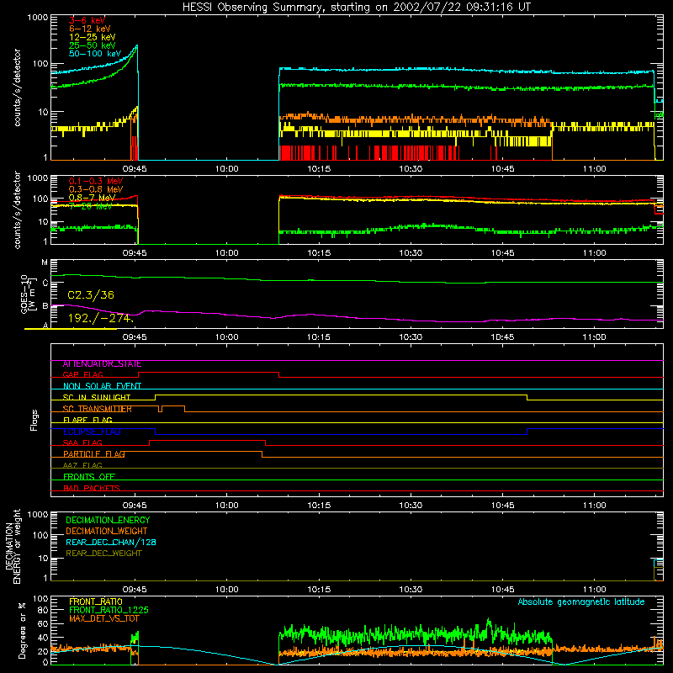Click the 10:15 tick under decimation panel
Viewport: 673px width, 673px height.
(319, 590)
